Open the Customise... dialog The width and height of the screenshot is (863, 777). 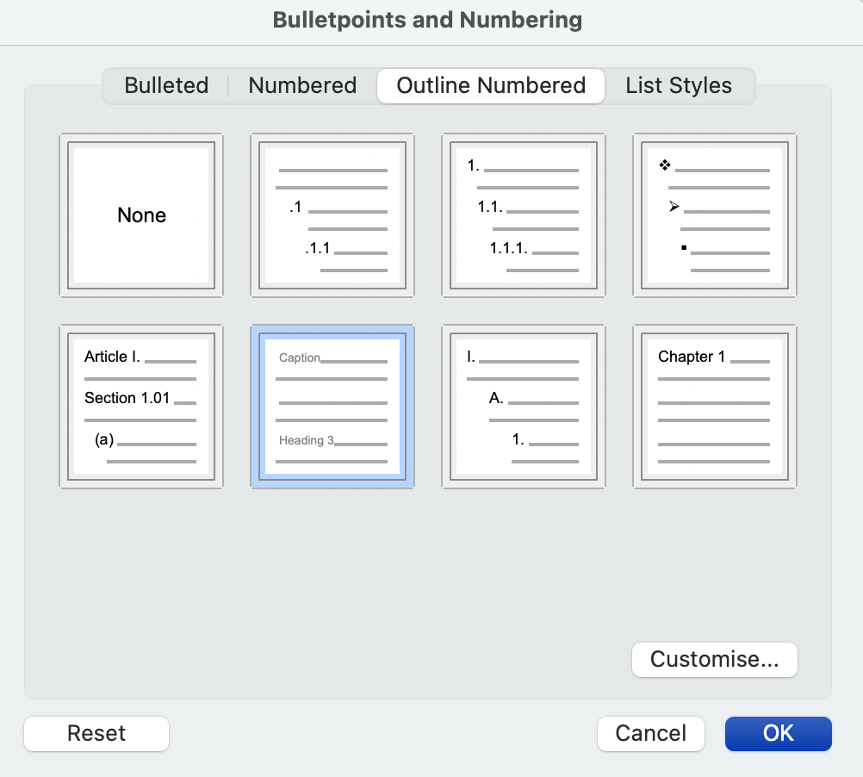click(x=714, y=659)
